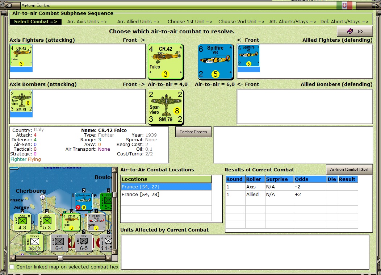
Task: Click the flag icon in the title bar
Action: pyautogui.click(x=344, y=5)
